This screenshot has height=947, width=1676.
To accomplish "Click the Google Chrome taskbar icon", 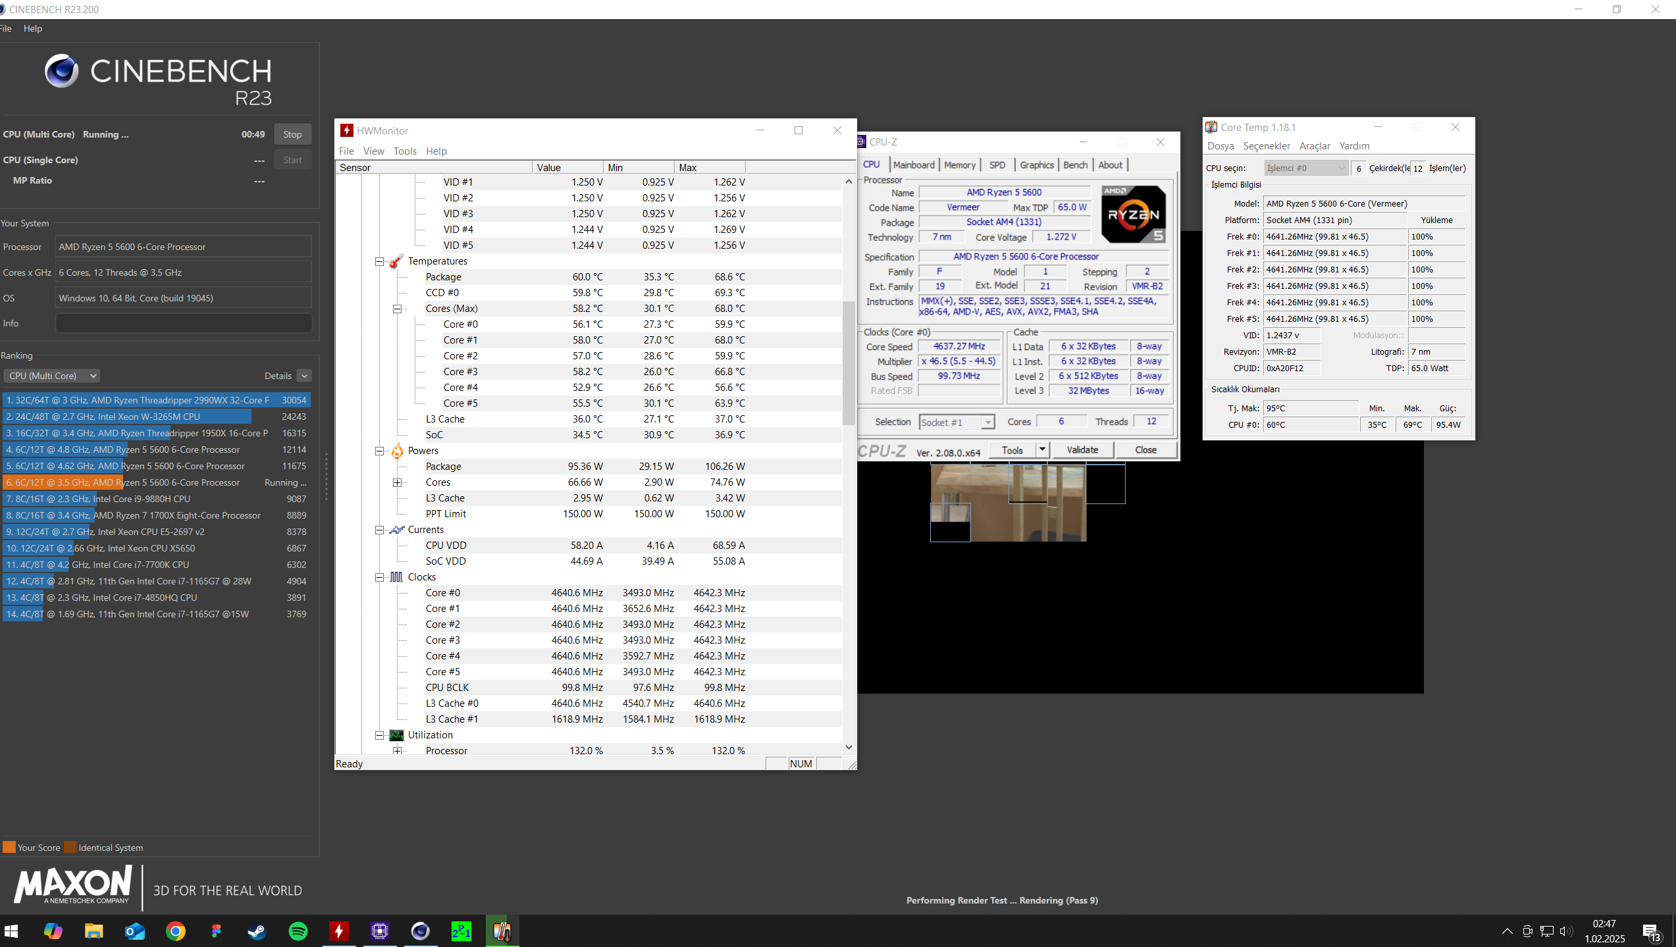I will (176, 931).
